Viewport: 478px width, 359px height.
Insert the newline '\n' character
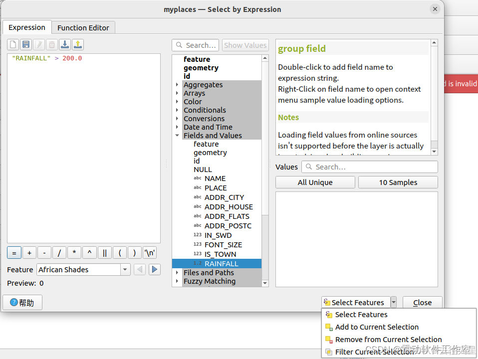click(150, 253)
